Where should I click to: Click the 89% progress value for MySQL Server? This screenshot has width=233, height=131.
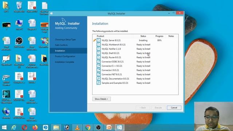click(x=159, y=40)
